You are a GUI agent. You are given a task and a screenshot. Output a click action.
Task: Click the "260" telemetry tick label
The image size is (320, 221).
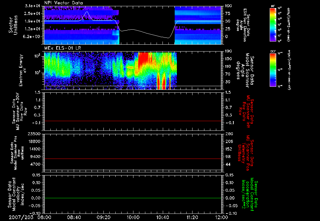pos(228,134)
